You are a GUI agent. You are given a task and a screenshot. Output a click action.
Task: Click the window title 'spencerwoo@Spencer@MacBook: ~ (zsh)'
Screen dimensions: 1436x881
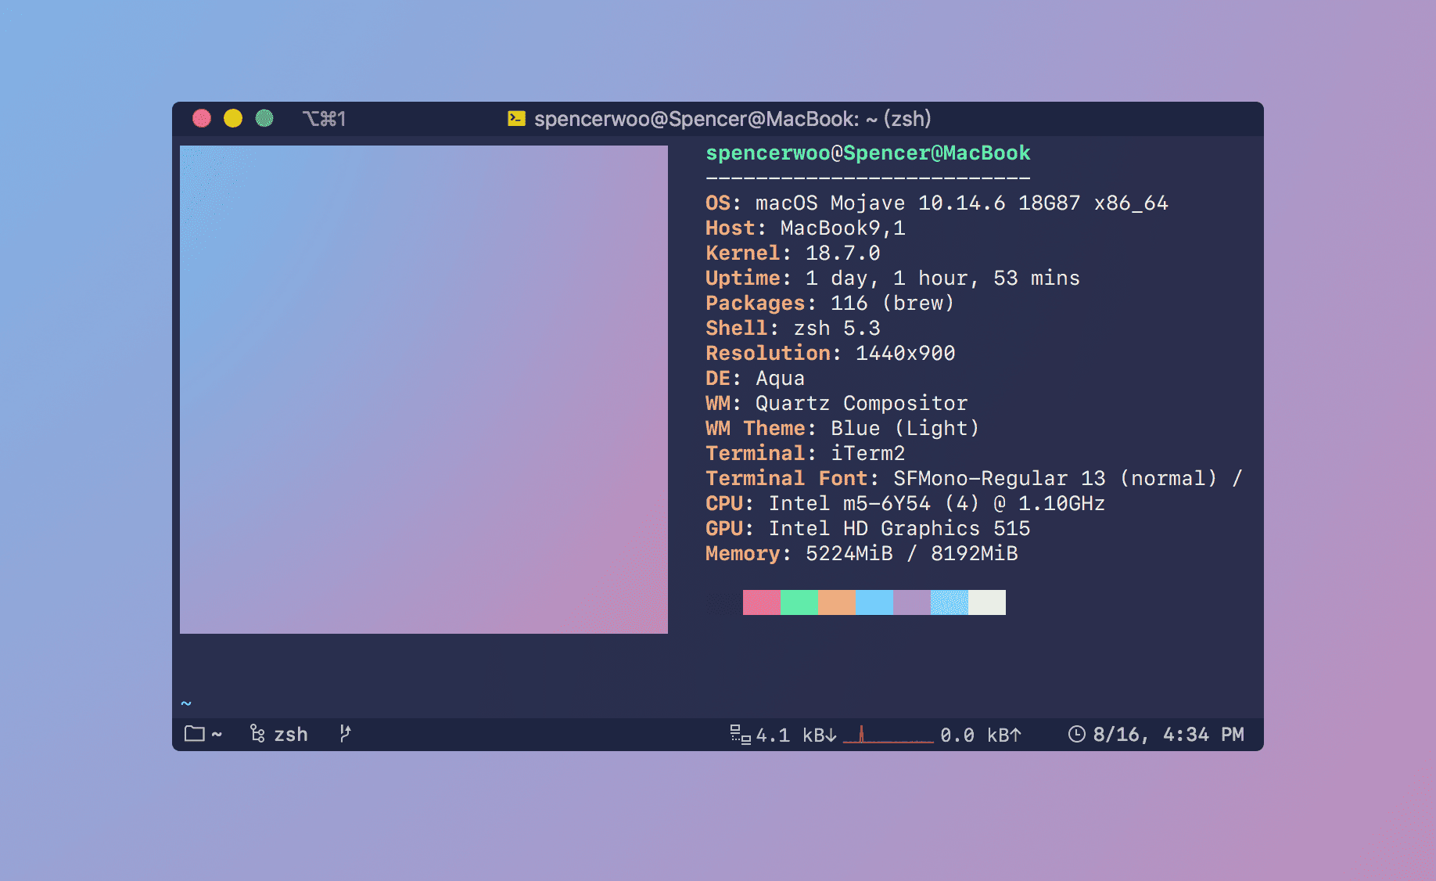pos(733,119)
